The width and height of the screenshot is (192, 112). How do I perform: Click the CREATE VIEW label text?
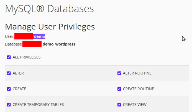tap(135, 105)
